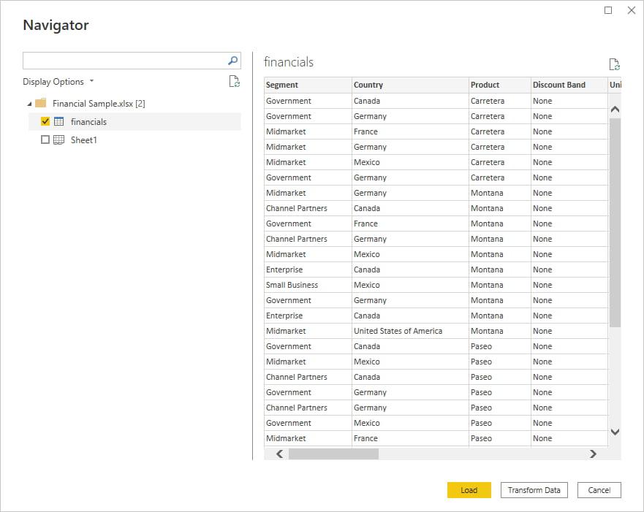
Task: Check the Sheet1 checkbox
Action: tap(45, 140)
